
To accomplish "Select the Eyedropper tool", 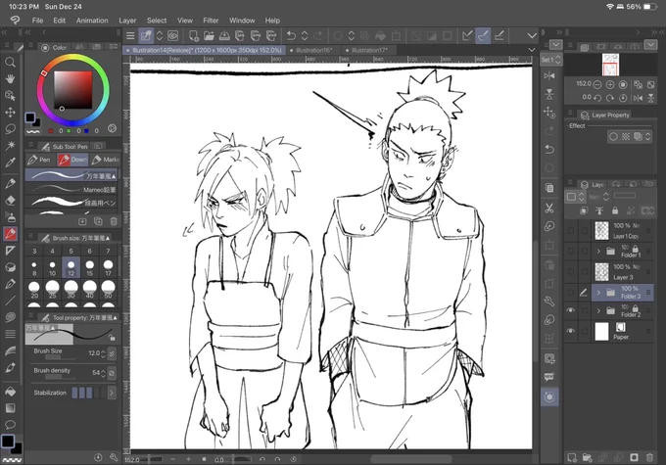I will [10, 163].
